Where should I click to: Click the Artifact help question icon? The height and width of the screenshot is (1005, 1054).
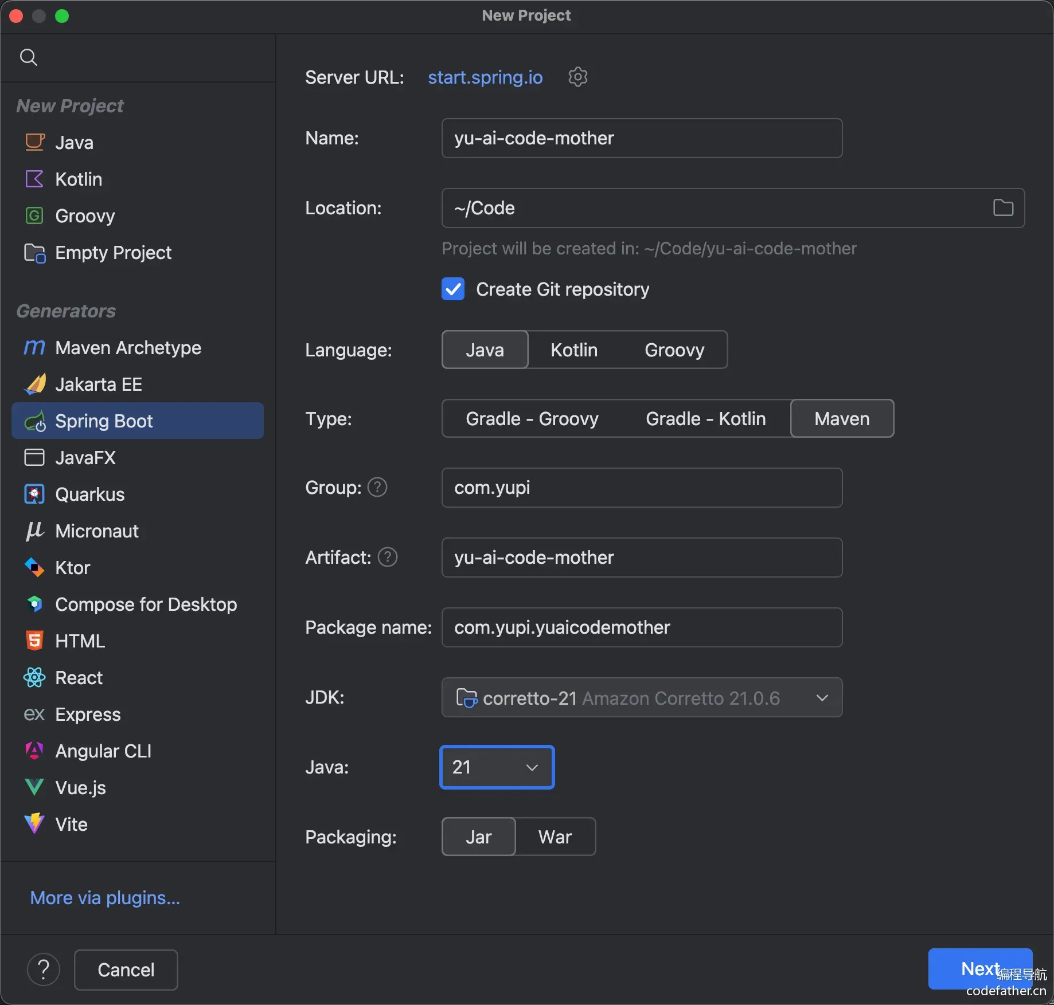[388, 558]
